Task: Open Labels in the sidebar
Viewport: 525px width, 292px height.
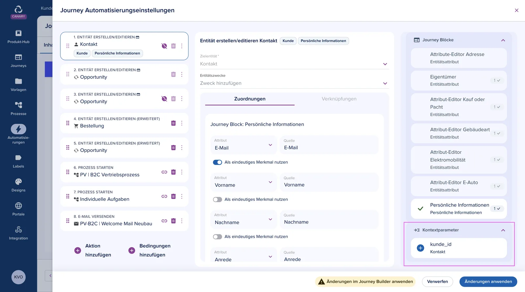Action: click(x=18, y=161)
